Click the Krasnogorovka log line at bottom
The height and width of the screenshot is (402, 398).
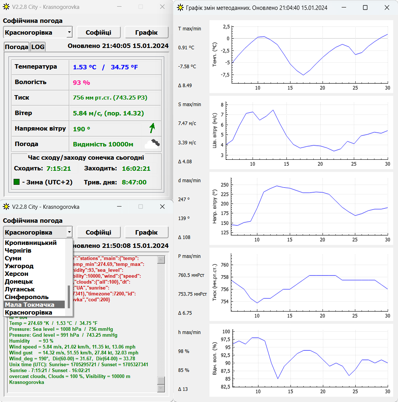27,382
